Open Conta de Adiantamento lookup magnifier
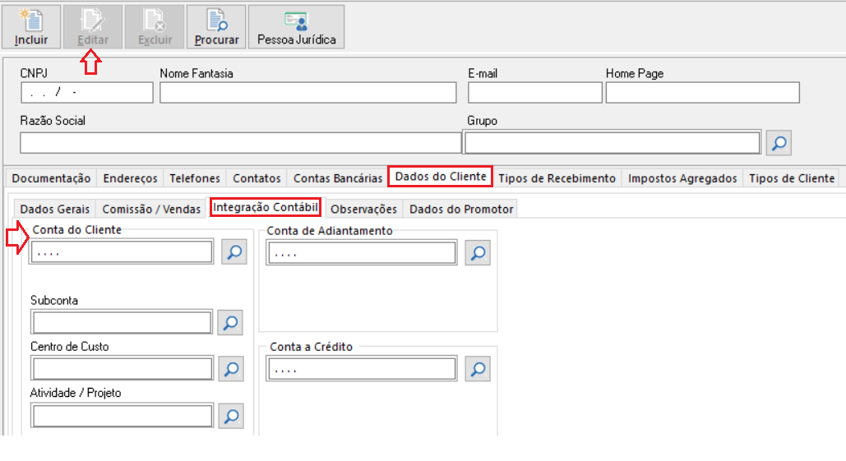This screenshot has width=846, height=461. point(478,253)
